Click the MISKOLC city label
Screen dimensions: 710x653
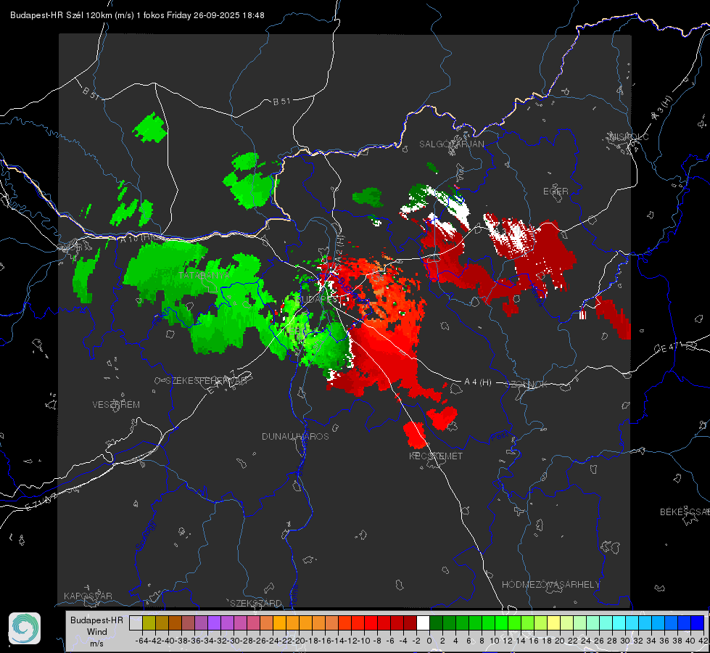(x=629, y=136)
